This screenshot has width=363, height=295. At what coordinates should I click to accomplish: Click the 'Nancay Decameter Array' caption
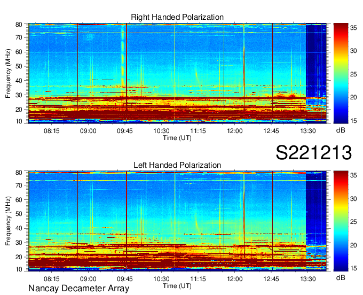78,288
